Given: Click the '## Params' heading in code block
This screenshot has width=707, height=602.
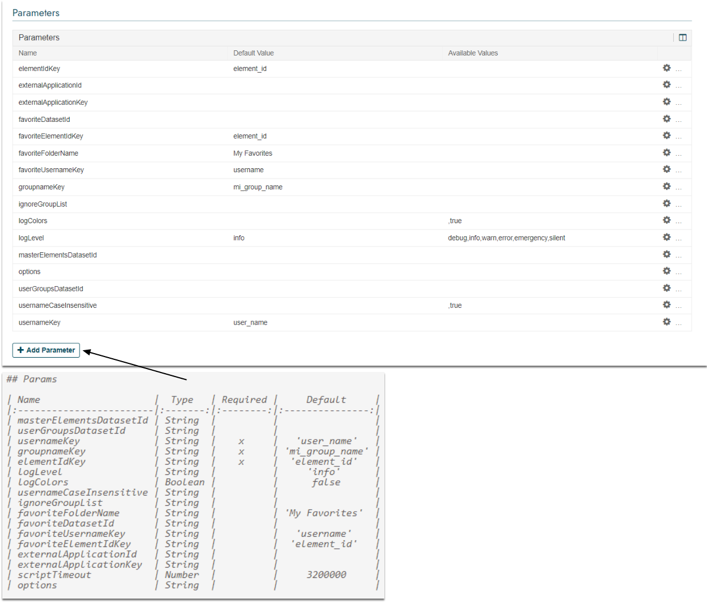Looking at the screenshot, I should point(31,379).
